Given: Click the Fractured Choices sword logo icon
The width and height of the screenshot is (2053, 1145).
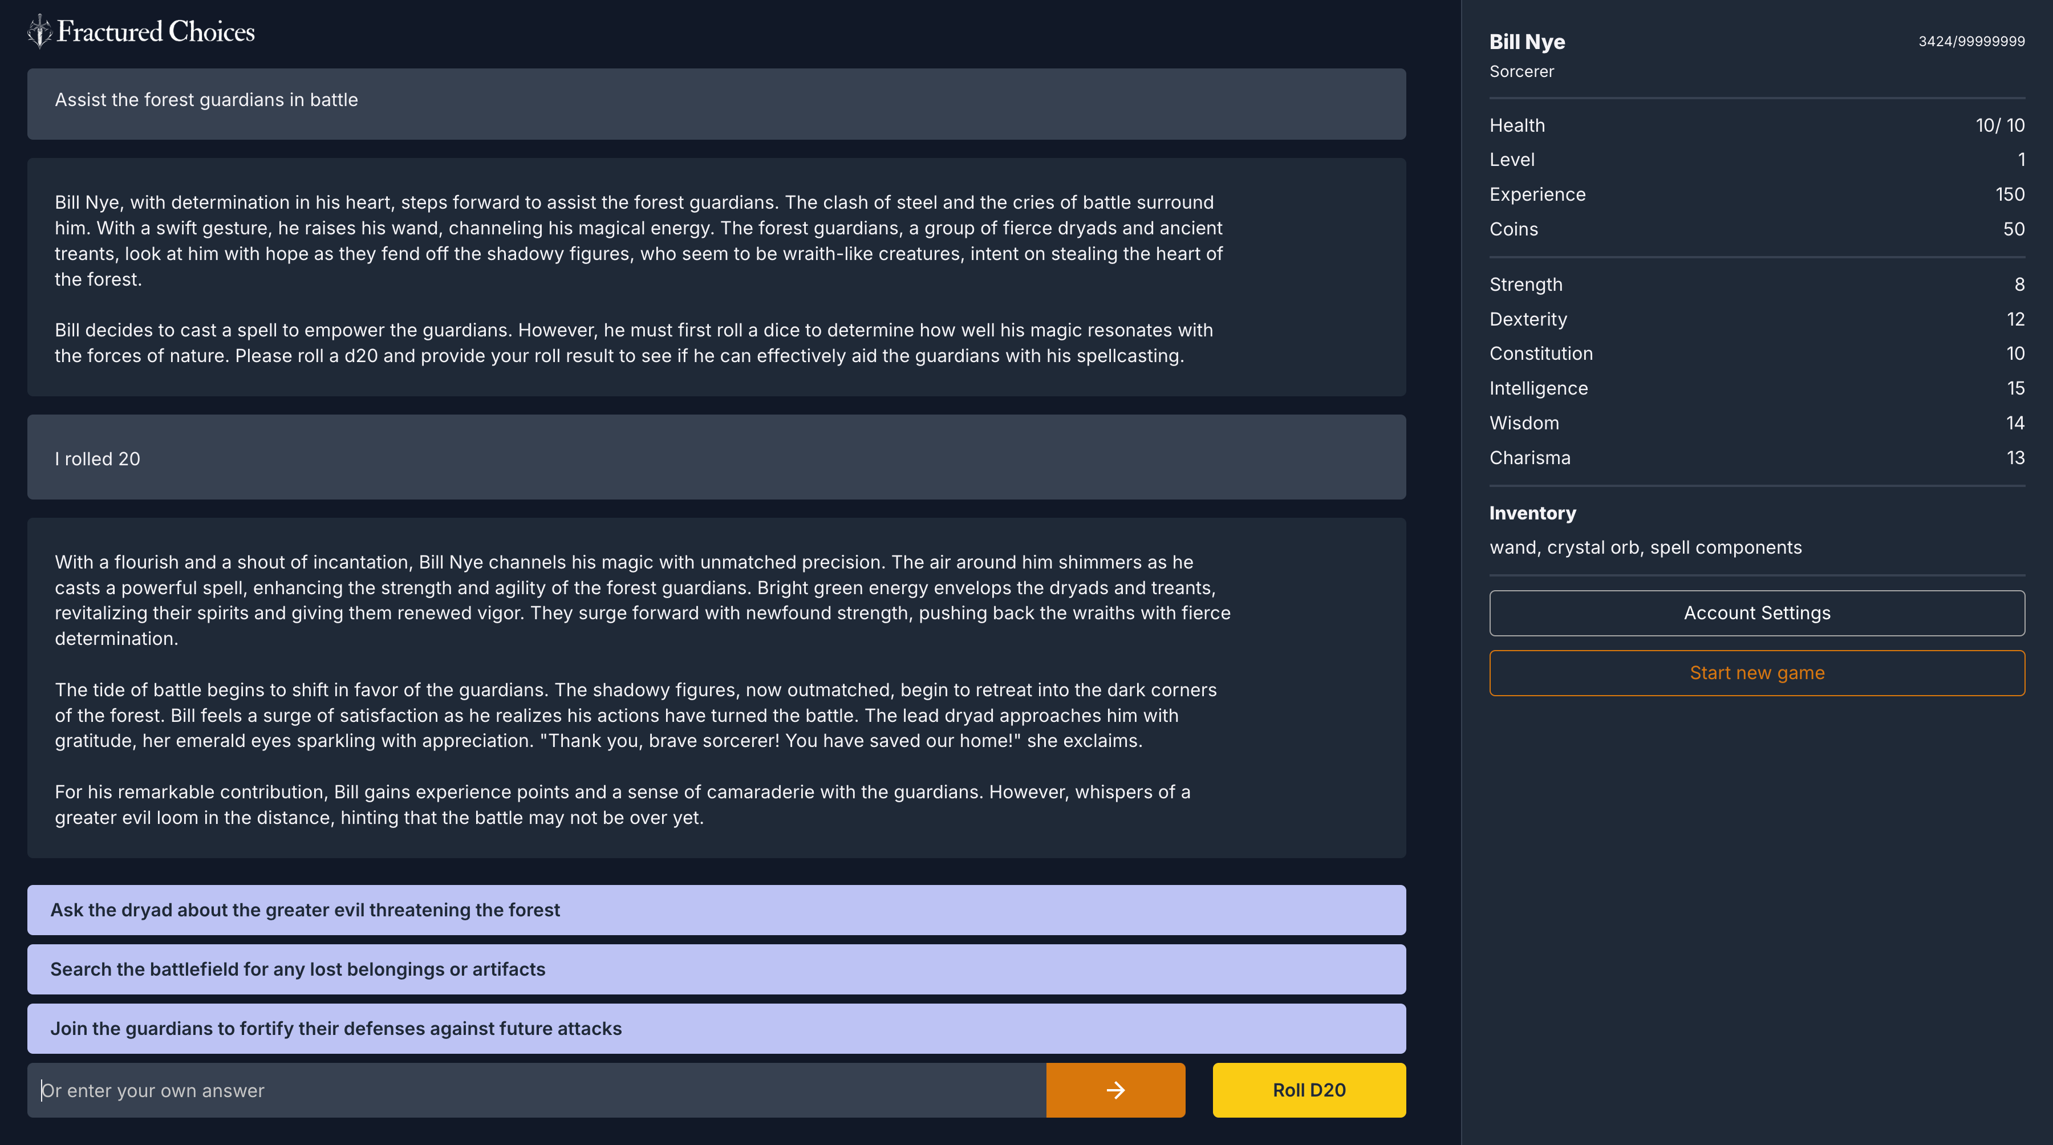Looking at the screenshot, I should pyautogui.click(x=39, y=32).
